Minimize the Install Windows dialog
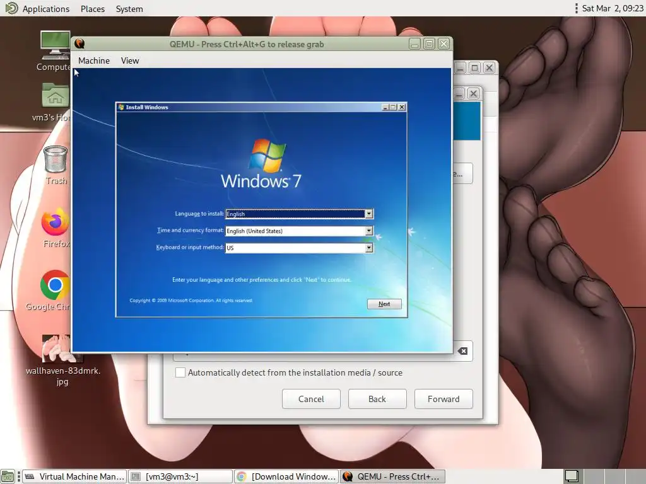Viewport: 646px width, 484px height. click(x=385, y=107)
